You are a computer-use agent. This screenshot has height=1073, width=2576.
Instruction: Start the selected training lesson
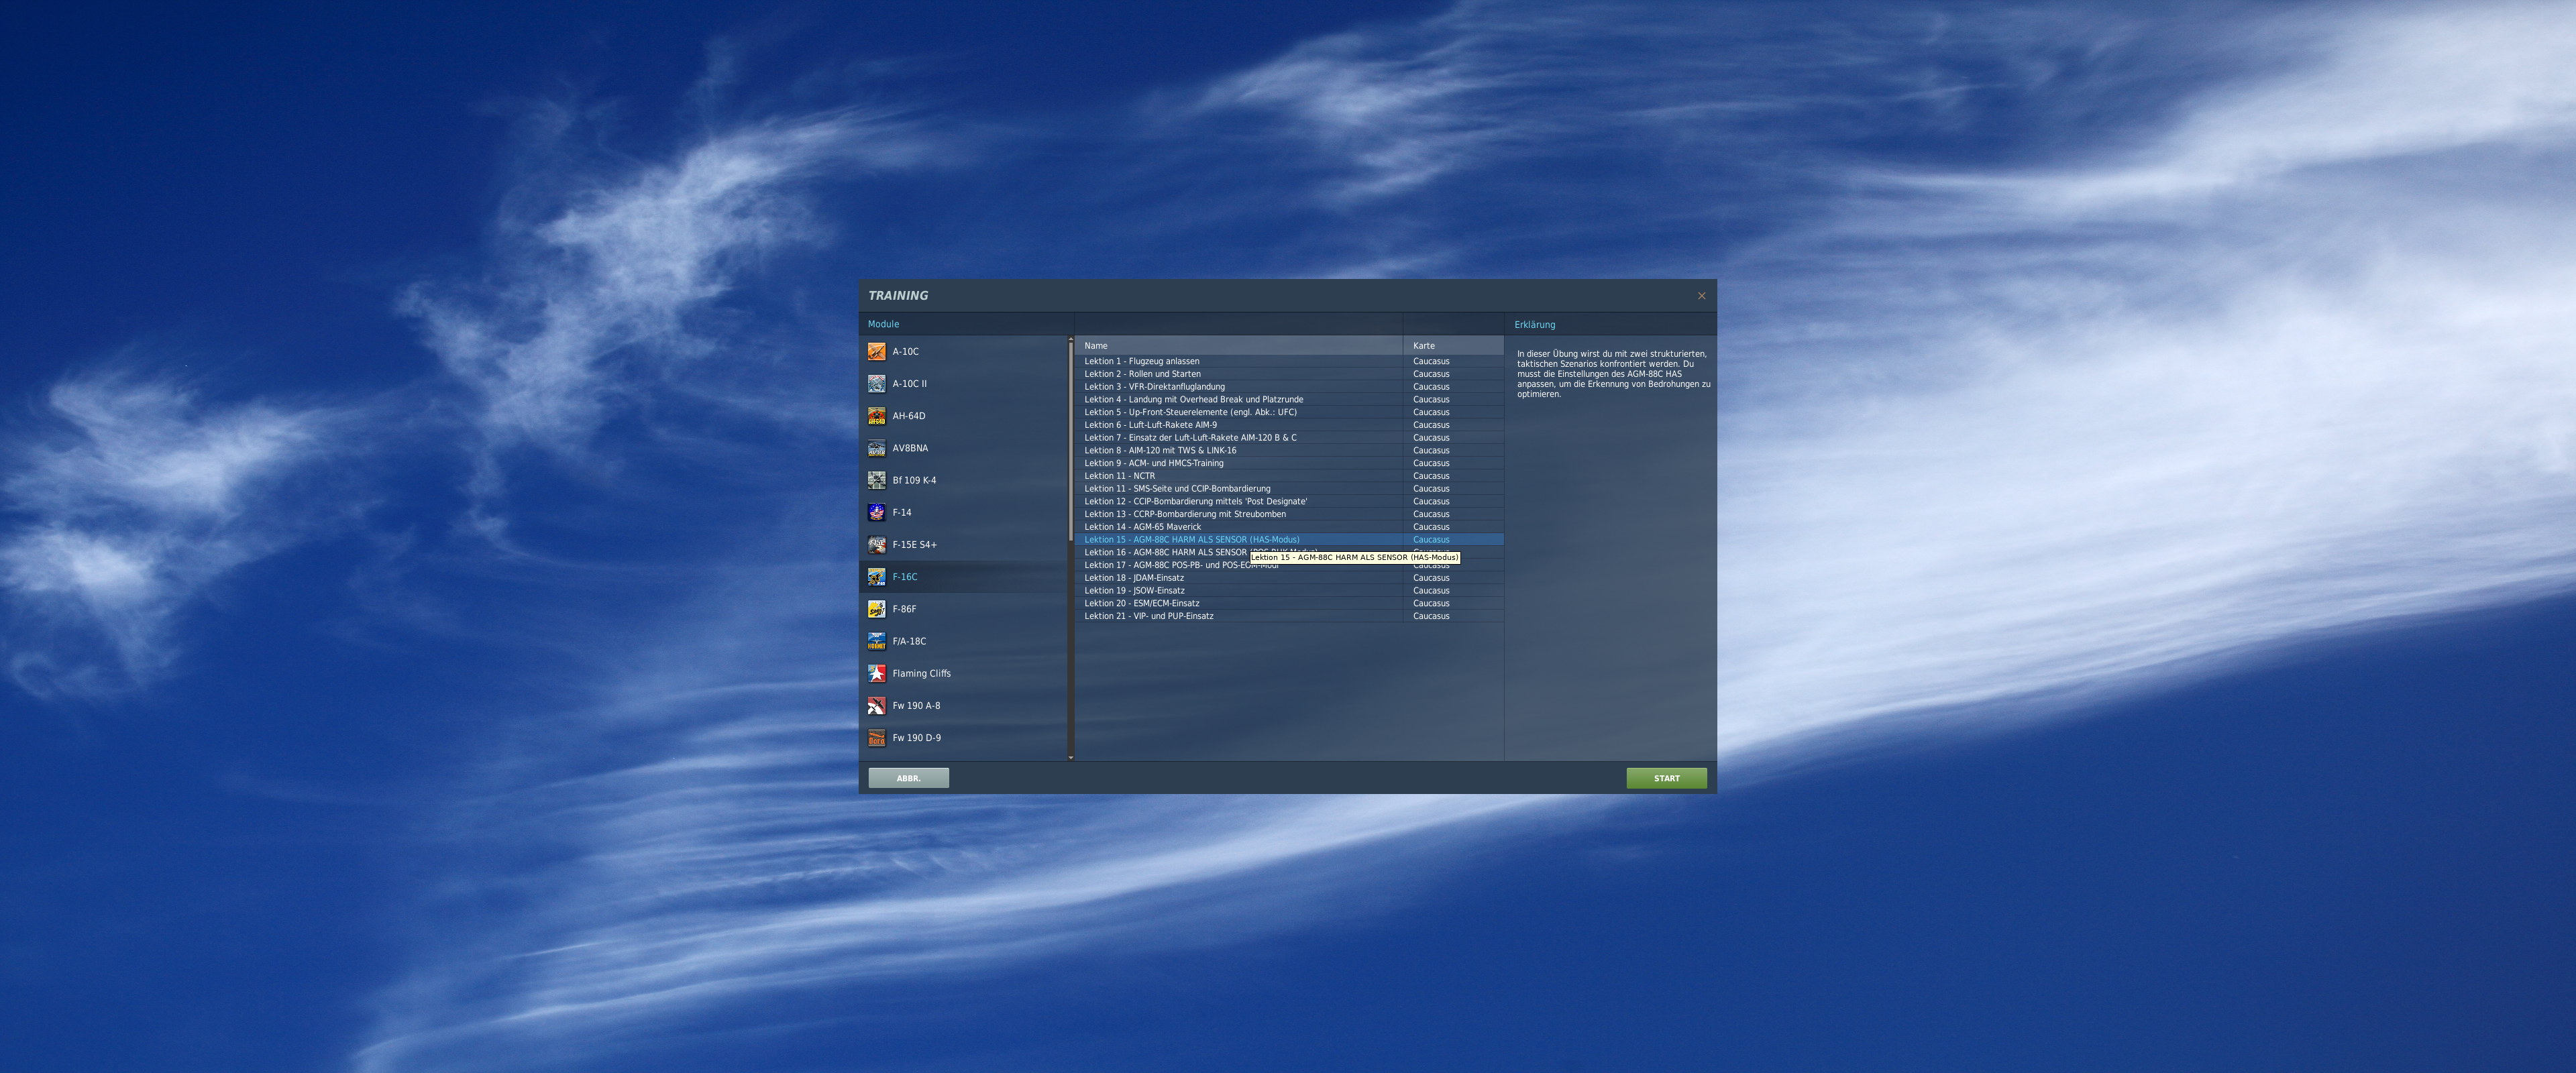click(x=1666, y=778)
